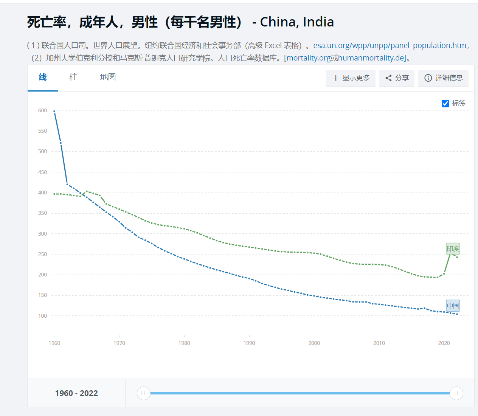
Task: Click the 2010 x-axis year label
Action: coord(379,343)
